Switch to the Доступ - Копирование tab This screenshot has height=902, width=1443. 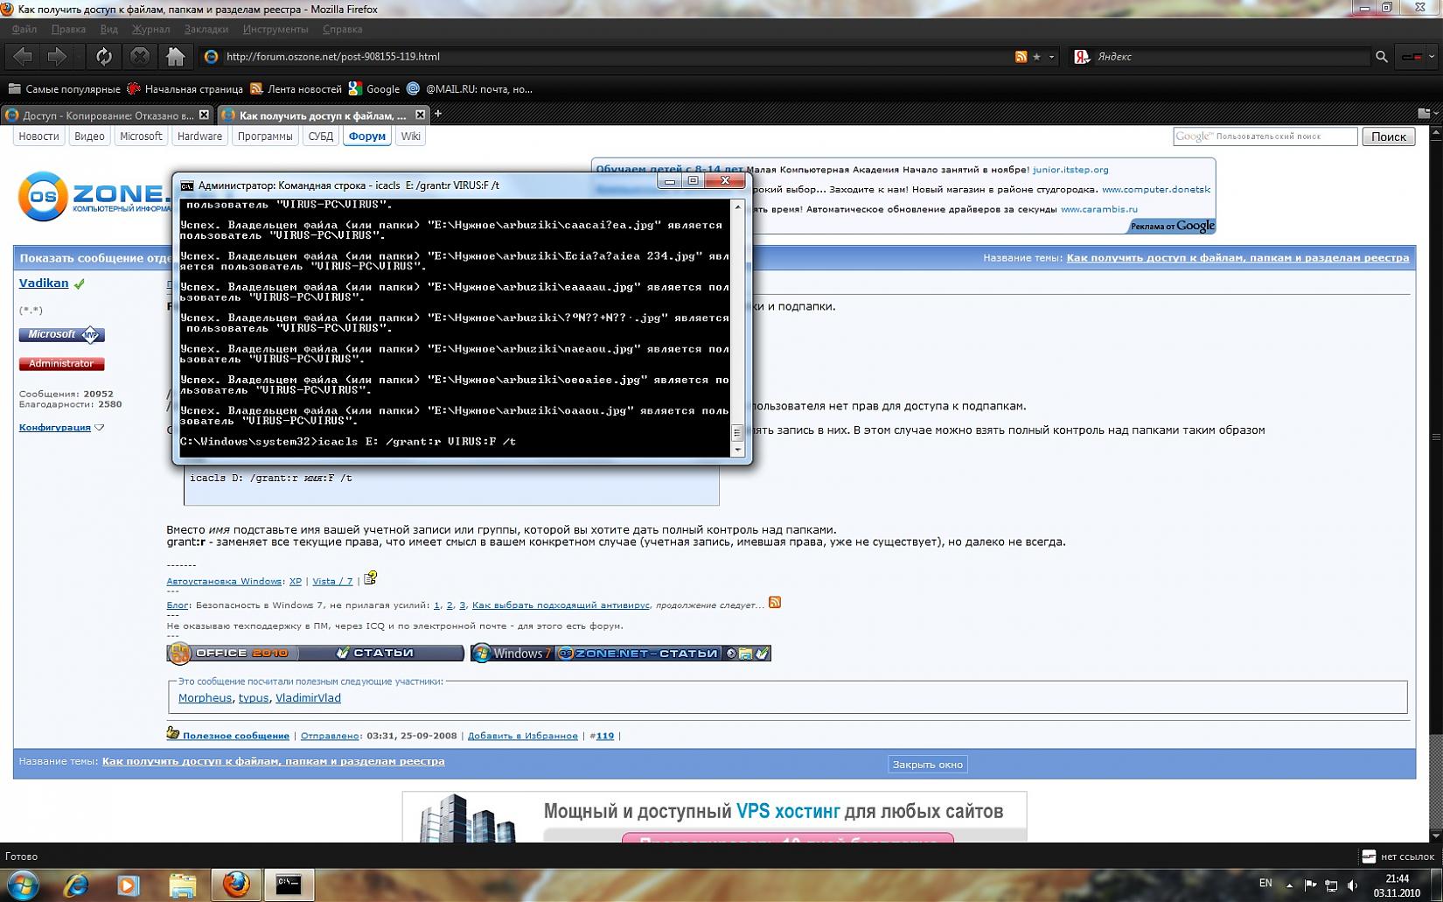pos(107,115)
